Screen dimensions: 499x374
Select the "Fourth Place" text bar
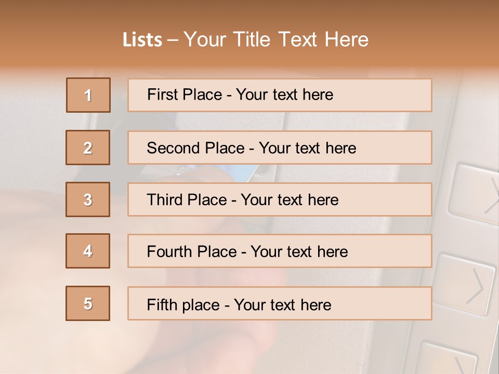(x=280, y=251)
